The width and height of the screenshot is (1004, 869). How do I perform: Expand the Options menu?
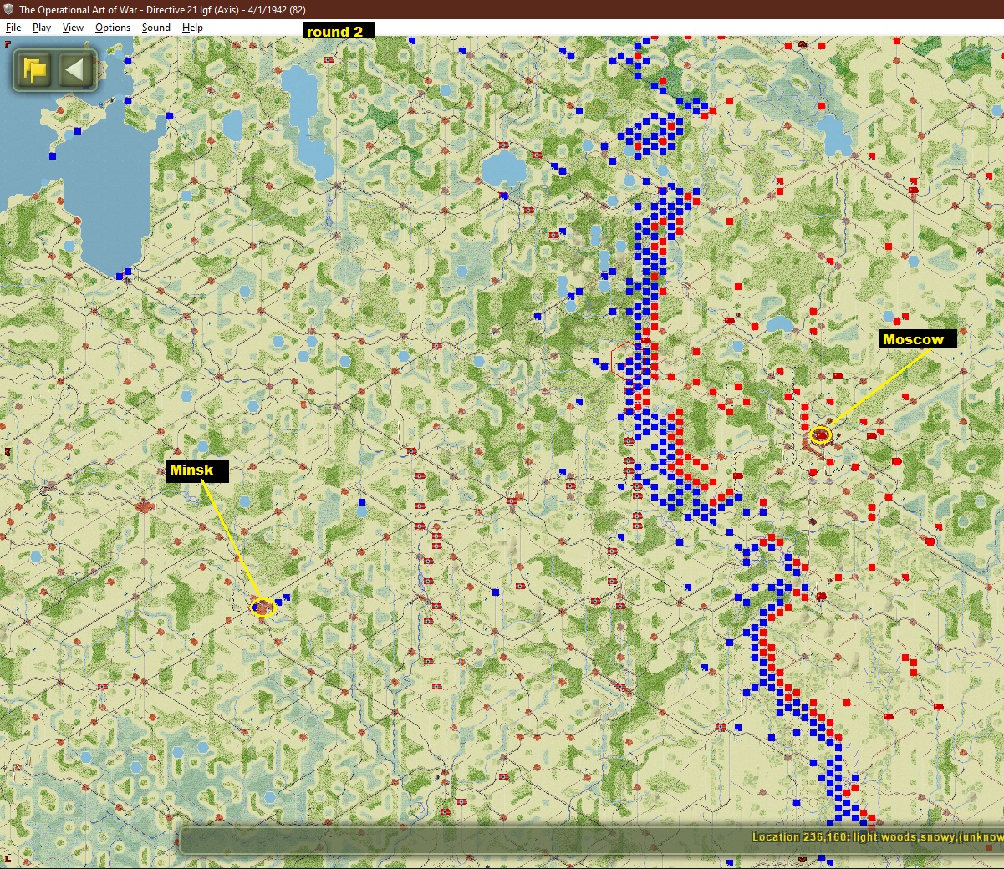(x=113, y=28)
